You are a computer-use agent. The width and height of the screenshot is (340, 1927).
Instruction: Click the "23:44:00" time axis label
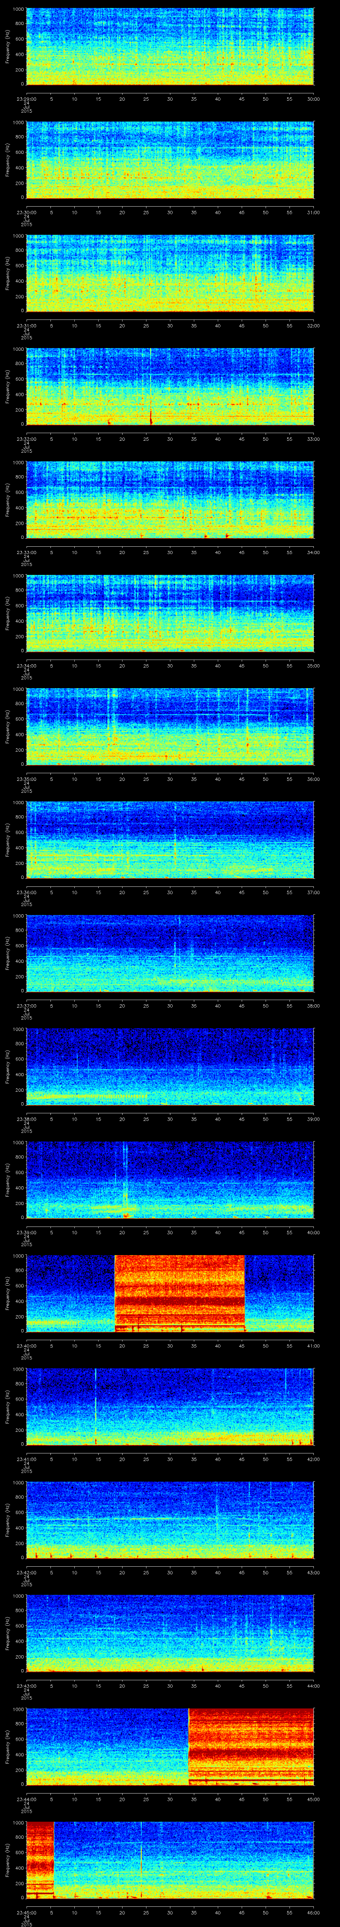point(26,1799)
